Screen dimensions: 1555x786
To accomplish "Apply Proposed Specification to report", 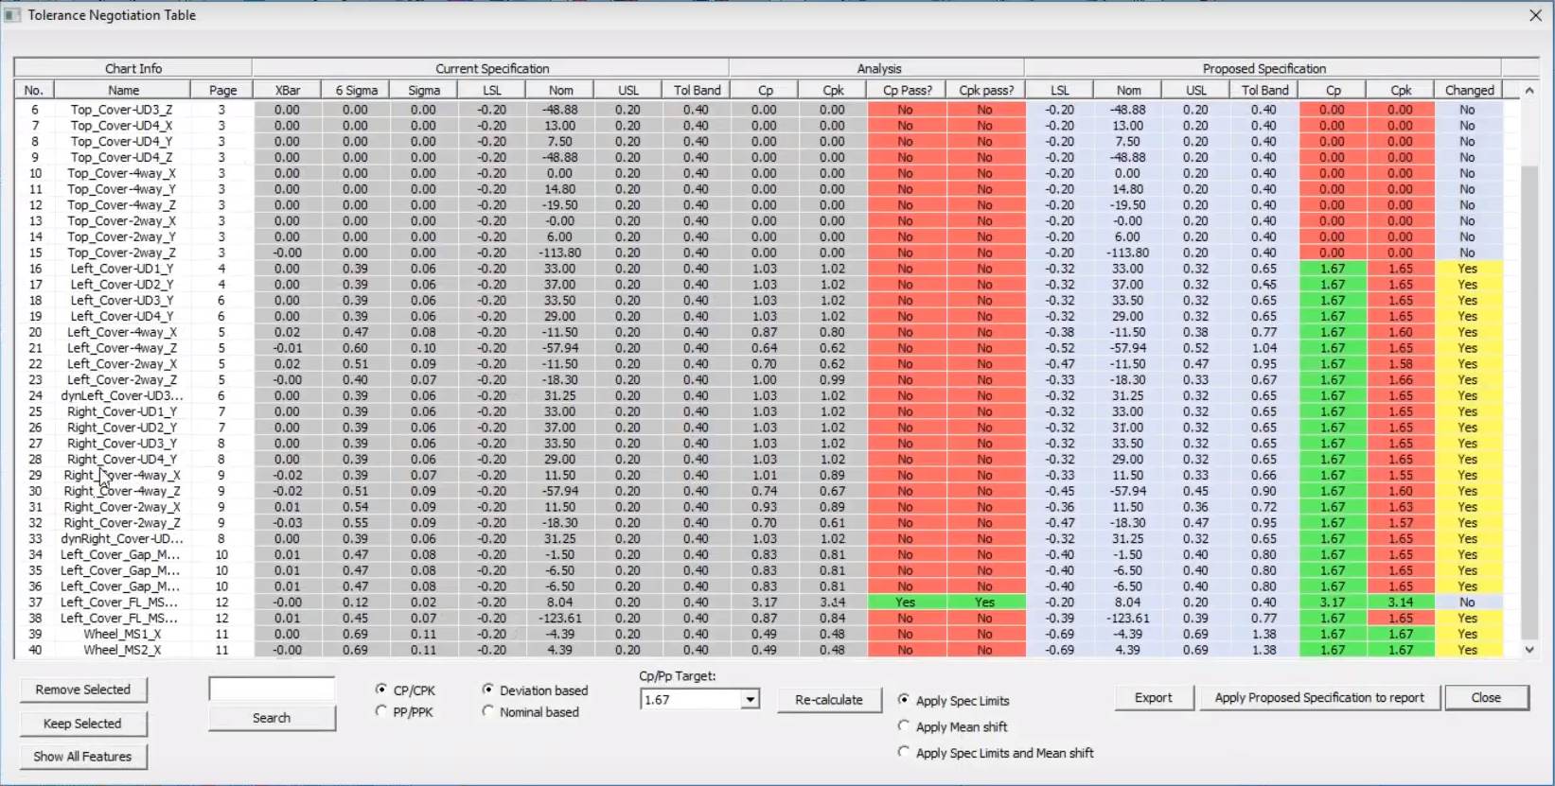I will pos(1318,698).
